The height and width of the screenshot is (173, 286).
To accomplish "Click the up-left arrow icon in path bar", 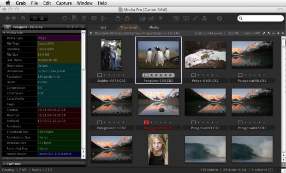I will (x=268, y=33).
